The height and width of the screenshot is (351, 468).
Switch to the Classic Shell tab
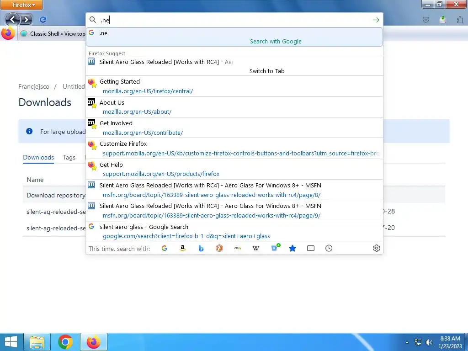pos(53,34)
